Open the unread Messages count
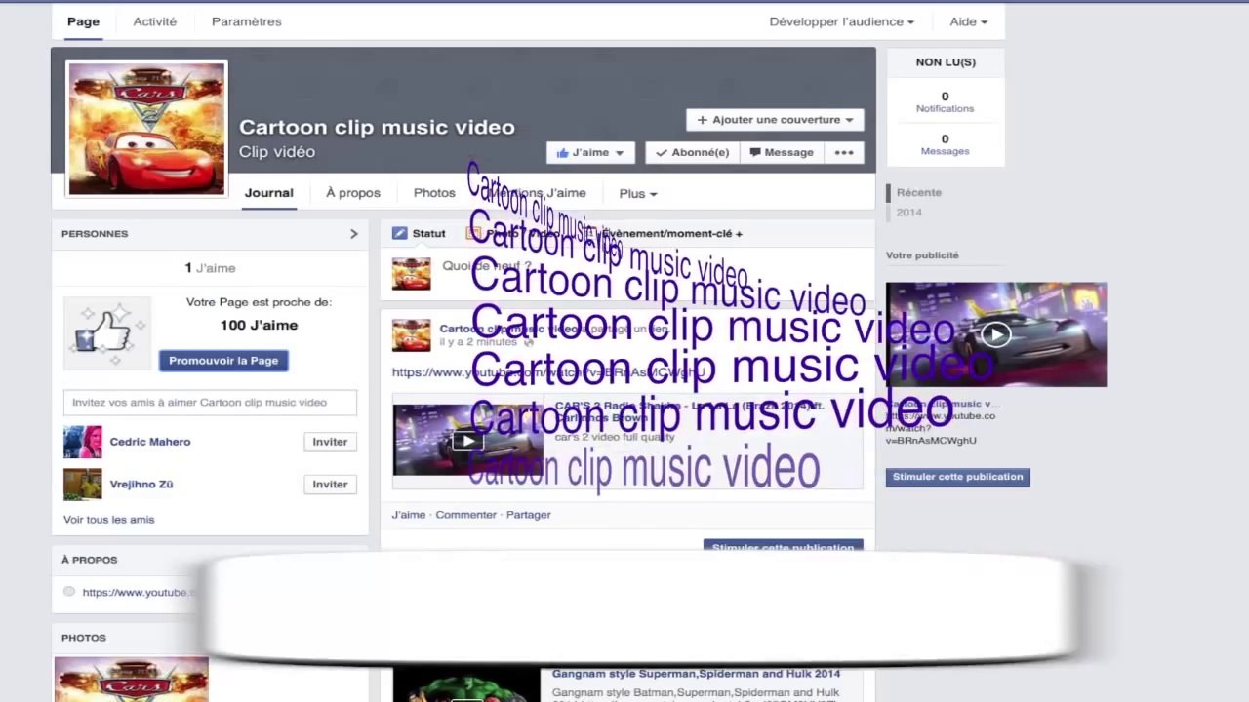This screenshot has height=702, width=1249. click(945, 144)
